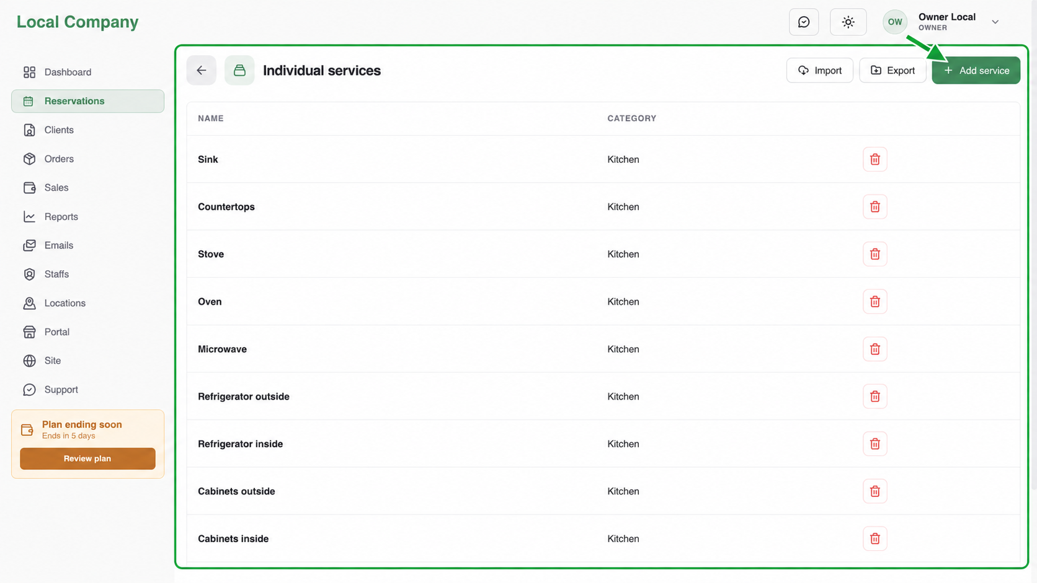Click the Export button
The width and height of the screenshot is (1037, 583).
892,71
